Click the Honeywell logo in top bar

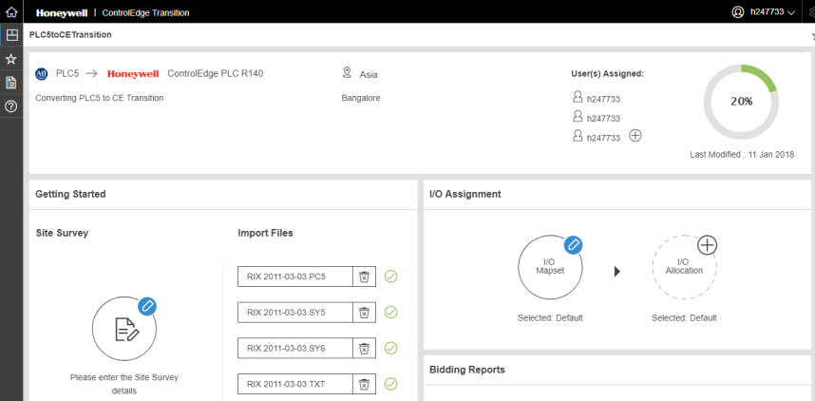(x=62, y=12)
